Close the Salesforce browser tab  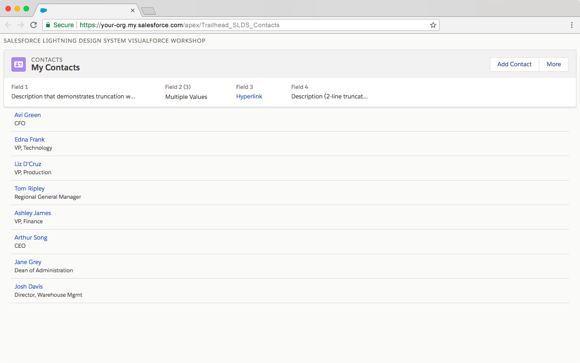133,10
